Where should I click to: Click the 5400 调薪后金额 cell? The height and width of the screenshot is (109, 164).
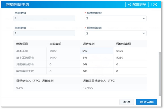click(130, 51)
